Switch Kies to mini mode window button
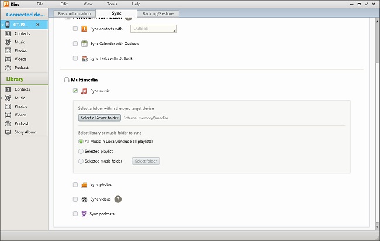 point(367,4)
